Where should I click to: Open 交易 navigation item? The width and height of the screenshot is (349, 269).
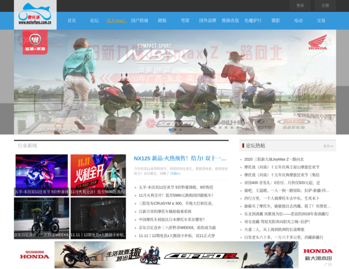[321, 20]
